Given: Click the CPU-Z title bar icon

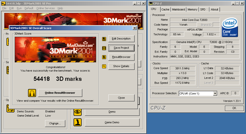Looking at the screenshot, I should 151,3.
